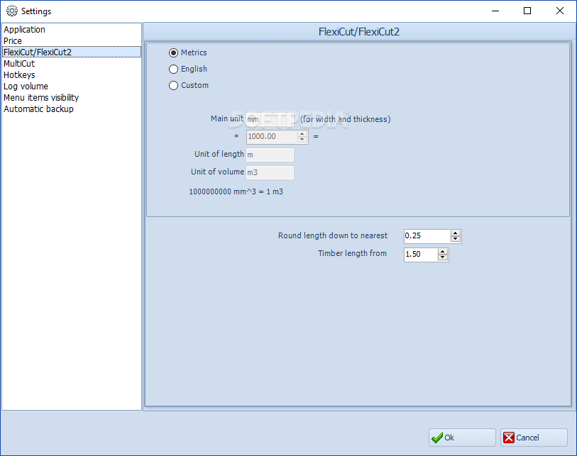Click the Unit of volume field
This screenshot has width=577, height=456.
click(270, 172)
